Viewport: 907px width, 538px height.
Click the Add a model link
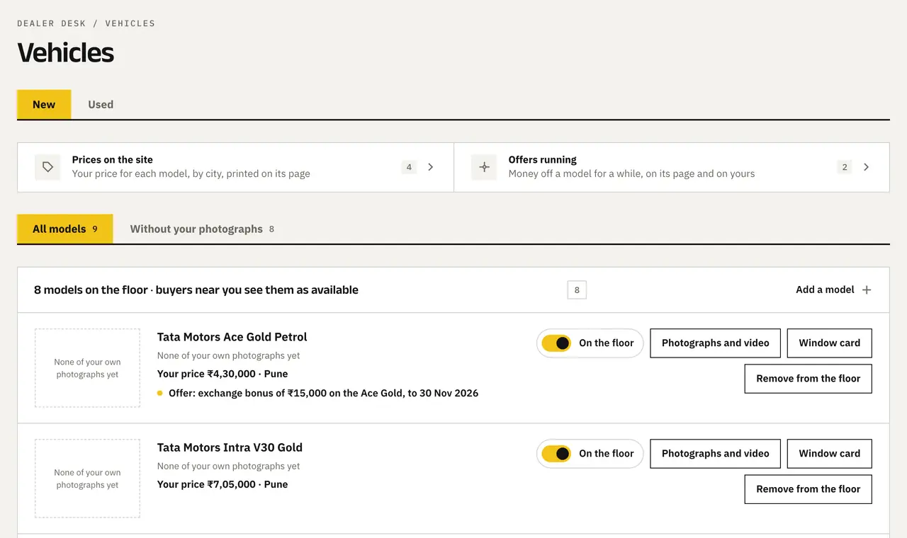[833, 290]
